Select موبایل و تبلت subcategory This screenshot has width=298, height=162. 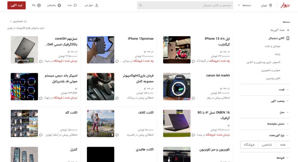[x=272, y=46]
